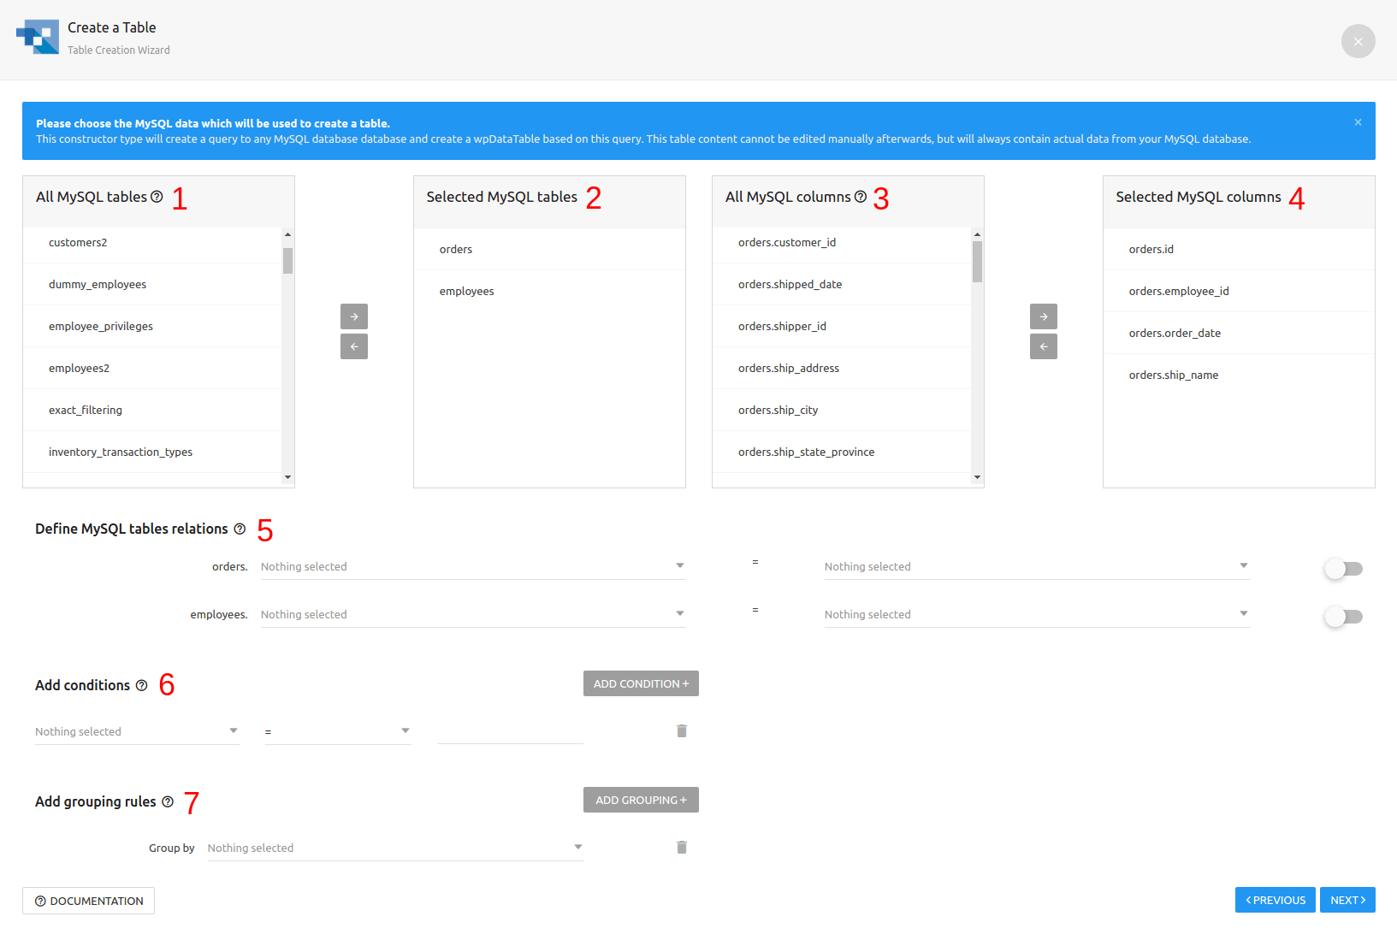
Task: Delete the grouping rule with trash icon
Action: click(681, 847)
